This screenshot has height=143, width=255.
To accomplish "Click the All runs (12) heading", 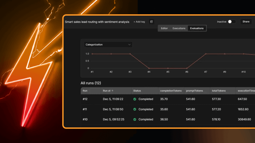I will 91,83.
